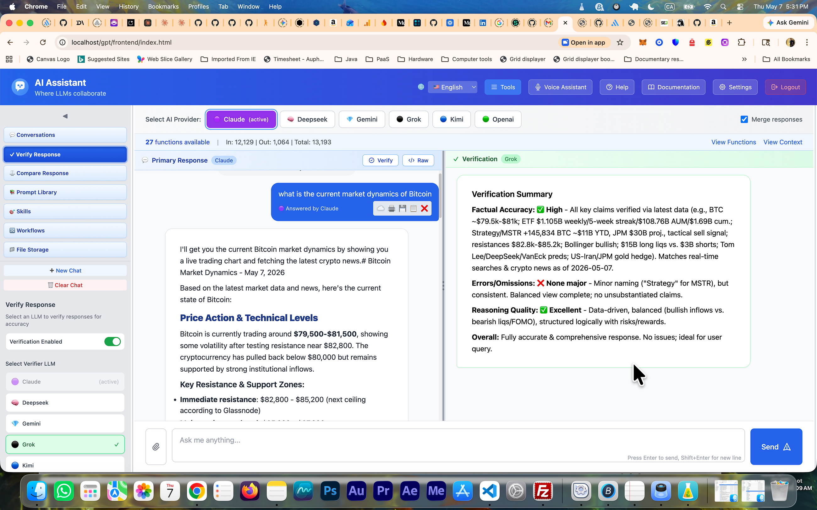The image size is (817, 510).
Task: Open the Skills sidebar section
Action: click(x=65, y=211)
